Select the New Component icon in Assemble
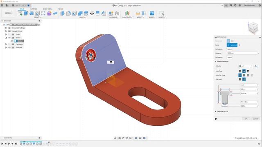262x147 pixels. 111,13
